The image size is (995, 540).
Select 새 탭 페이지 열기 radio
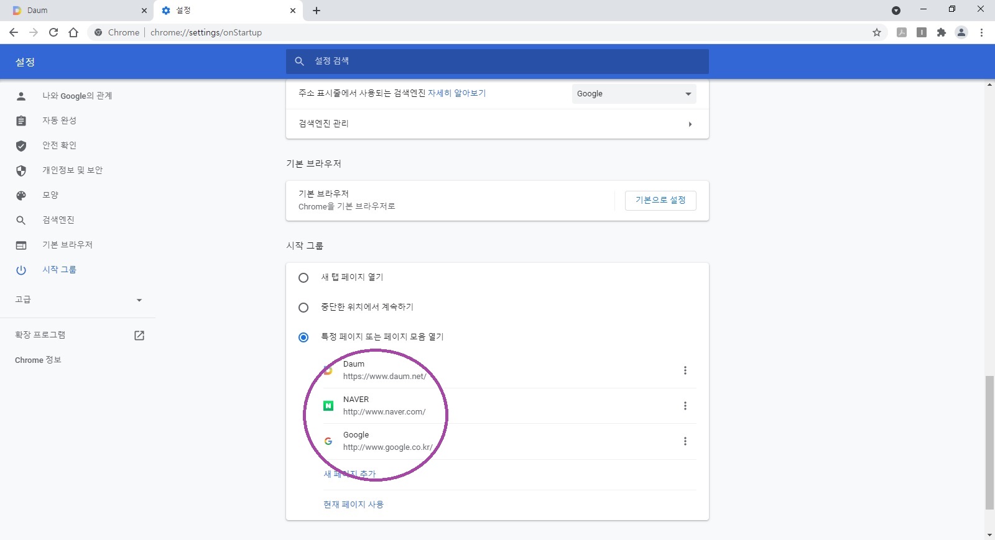pyautogui.click(x=303, y=278)
